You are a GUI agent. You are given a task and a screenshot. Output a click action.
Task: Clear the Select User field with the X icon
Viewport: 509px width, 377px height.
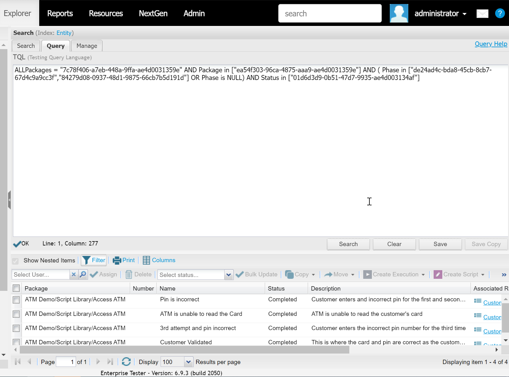(74, 274)
